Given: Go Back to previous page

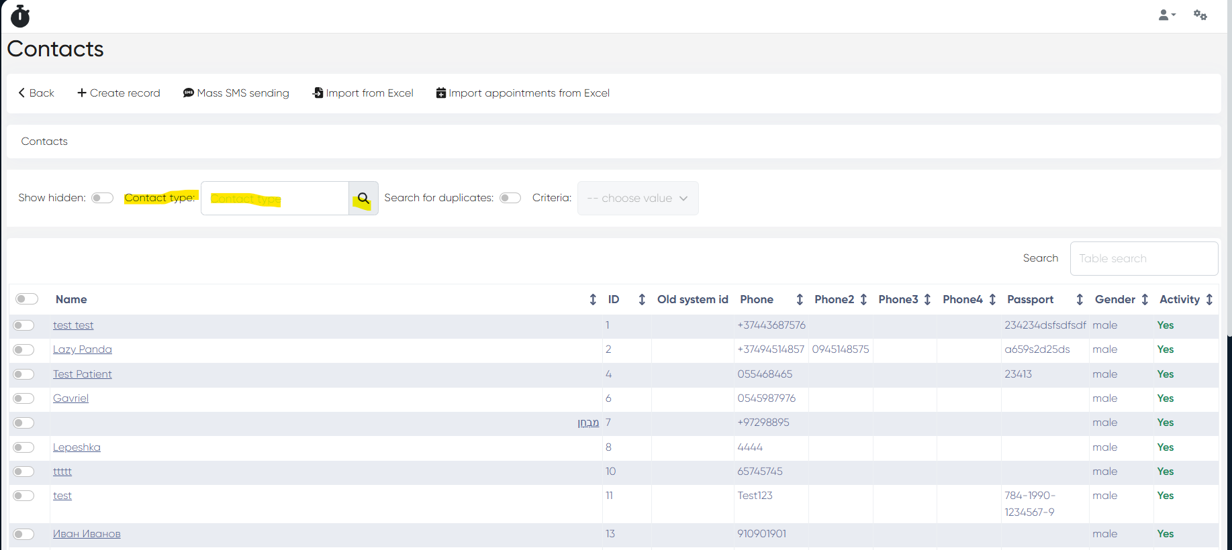Looking at the screenshot, I should point(36,93).
